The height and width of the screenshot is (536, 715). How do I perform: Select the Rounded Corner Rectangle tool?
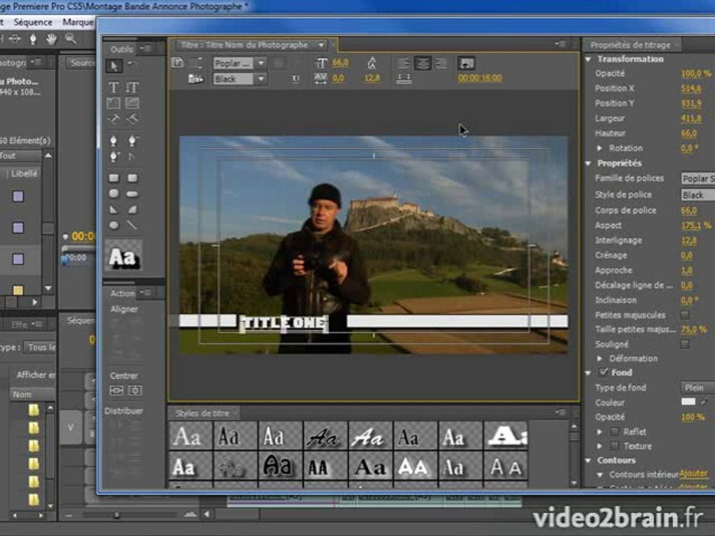click(x=133, y=178)
